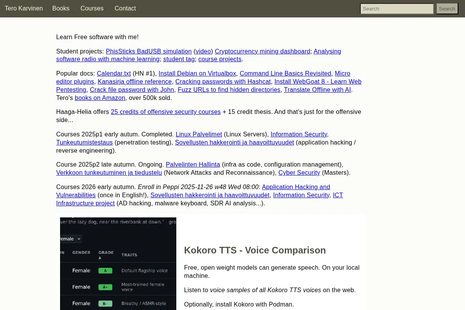Open the Books menu item
Viewport: 465px width, 310px height.
61,8
